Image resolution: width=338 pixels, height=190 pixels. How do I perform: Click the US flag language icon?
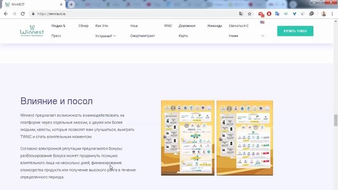click(x=262, y=22)
